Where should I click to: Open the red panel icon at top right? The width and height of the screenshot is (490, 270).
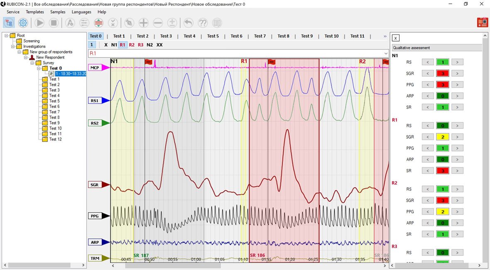pos(483,22)
